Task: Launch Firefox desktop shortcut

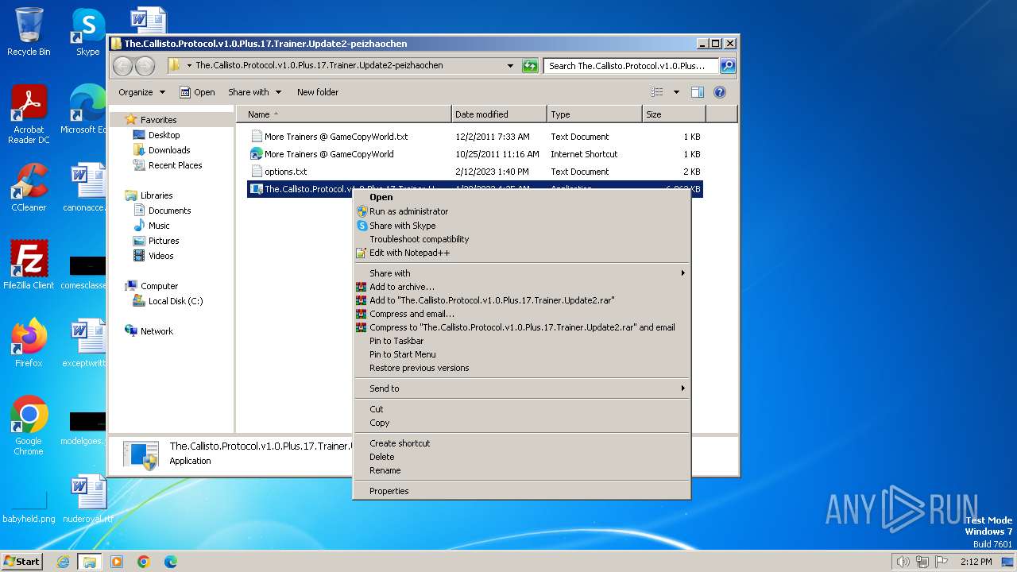Action: (29, 342)
